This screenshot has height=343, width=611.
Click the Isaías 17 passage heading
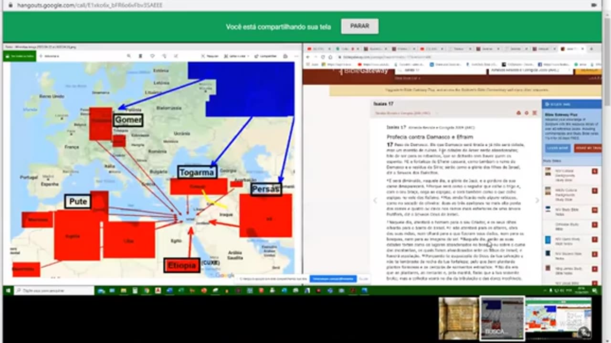[384, 104]
